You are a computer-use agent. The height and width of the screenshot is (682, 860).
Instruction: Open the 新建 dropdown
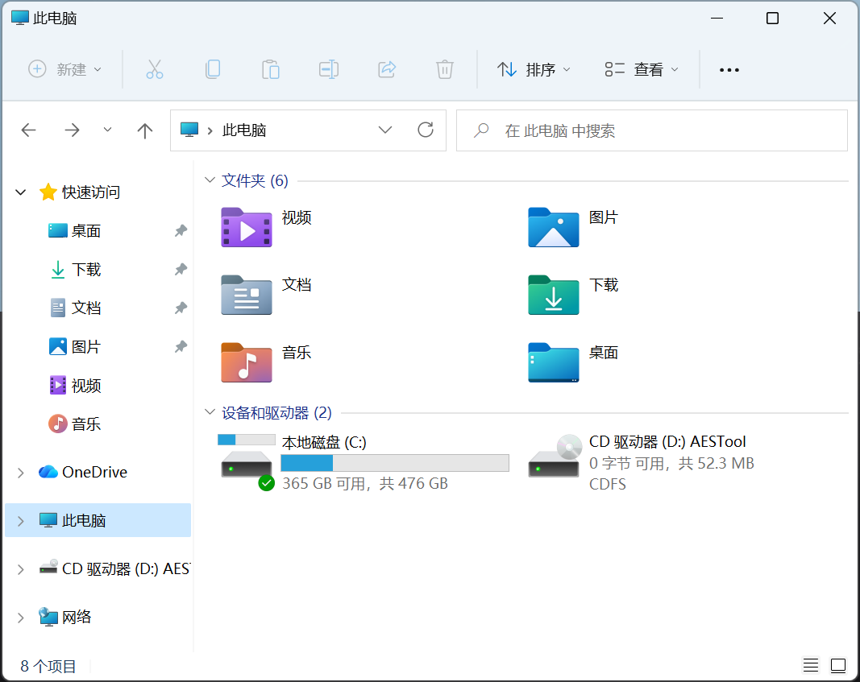coord(66,69)
